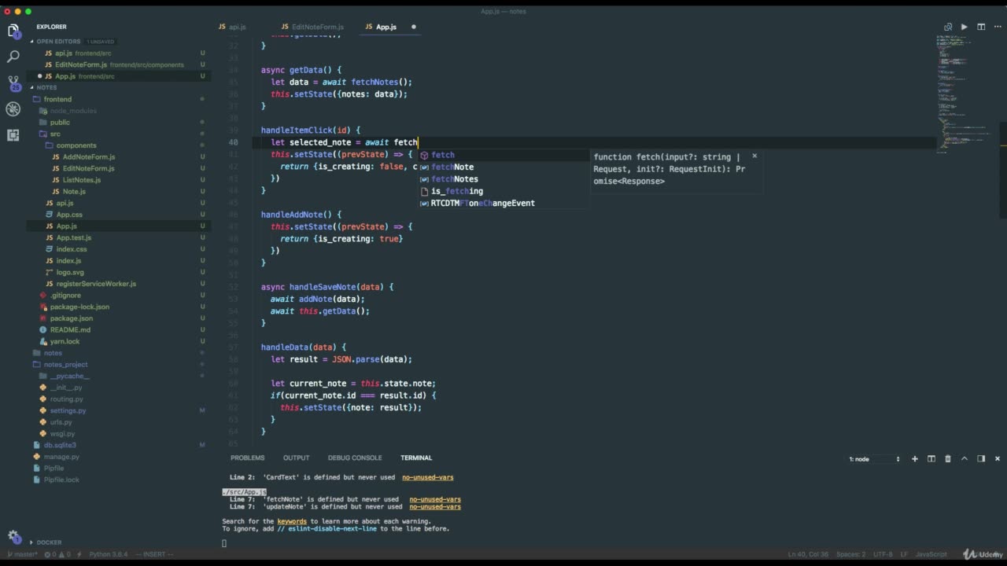Split the editor with the split icon
1007x566 pixels.
(x=981, y=27)
